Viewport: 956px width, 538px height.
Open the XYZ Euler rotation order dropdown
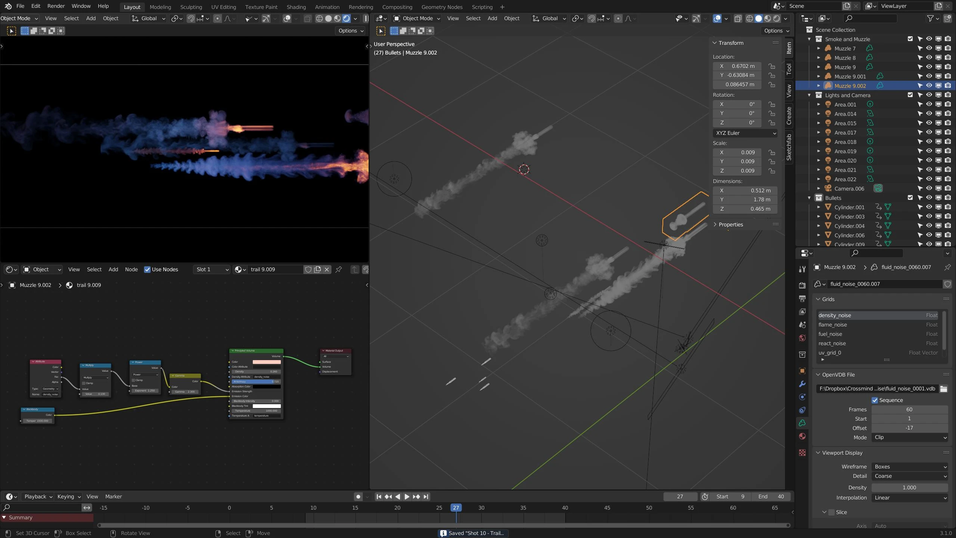coord(745,133)
